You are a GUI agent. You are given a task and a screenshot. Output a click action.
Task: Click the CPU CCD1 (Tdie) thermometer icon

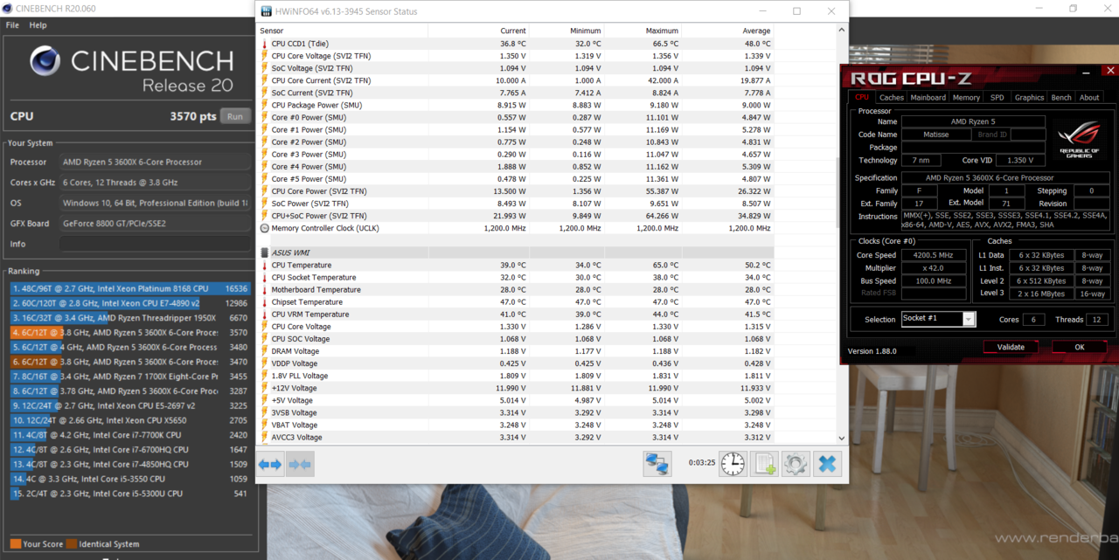coord(265,44)
